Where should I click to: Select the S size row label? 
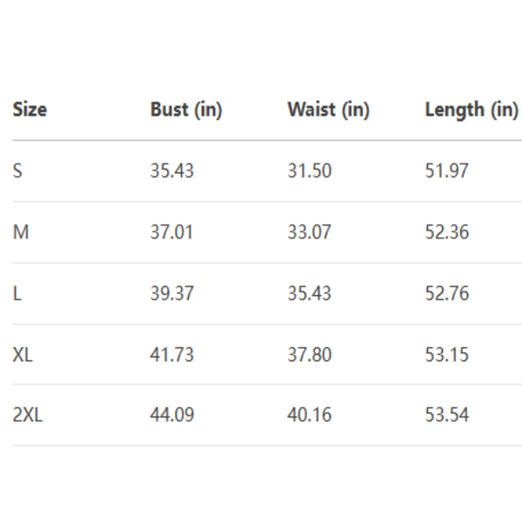click(17, 171)
